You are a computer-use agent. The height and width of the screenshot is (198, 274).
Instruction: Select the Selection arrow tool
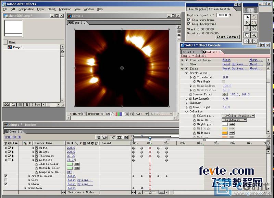tap(247, 17)
